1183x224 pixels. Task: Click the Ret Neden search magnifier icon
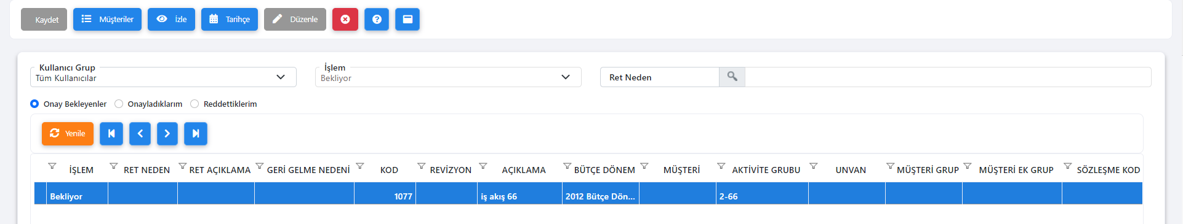(x=732, y=77)
